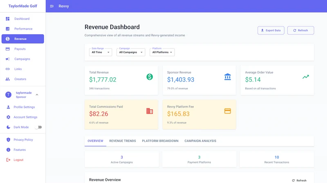Go to the Dashboard menu item
Viewport: 327px width, 183px height.
pos(23,19)
